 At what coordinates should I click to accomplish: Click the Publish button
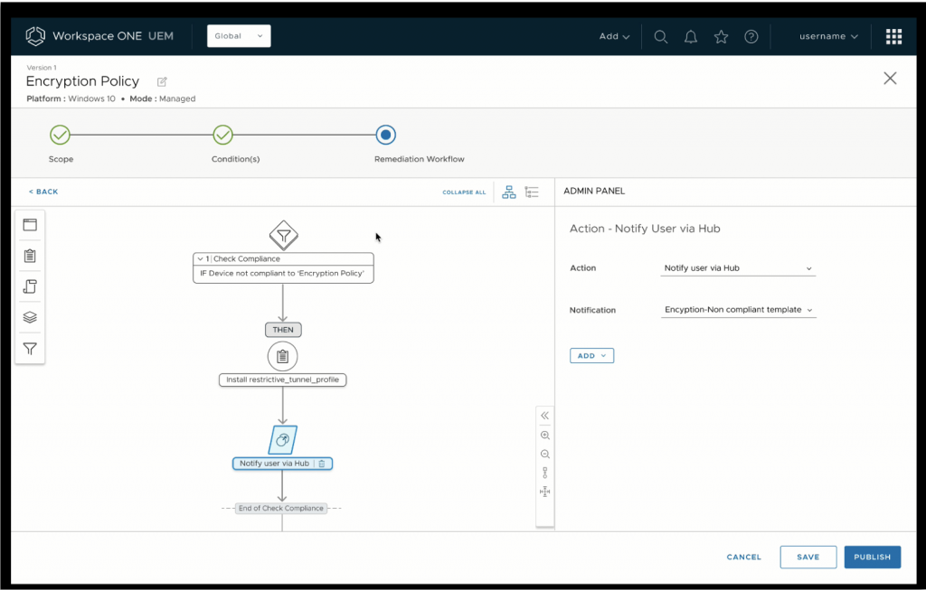(x=873, y=557)
